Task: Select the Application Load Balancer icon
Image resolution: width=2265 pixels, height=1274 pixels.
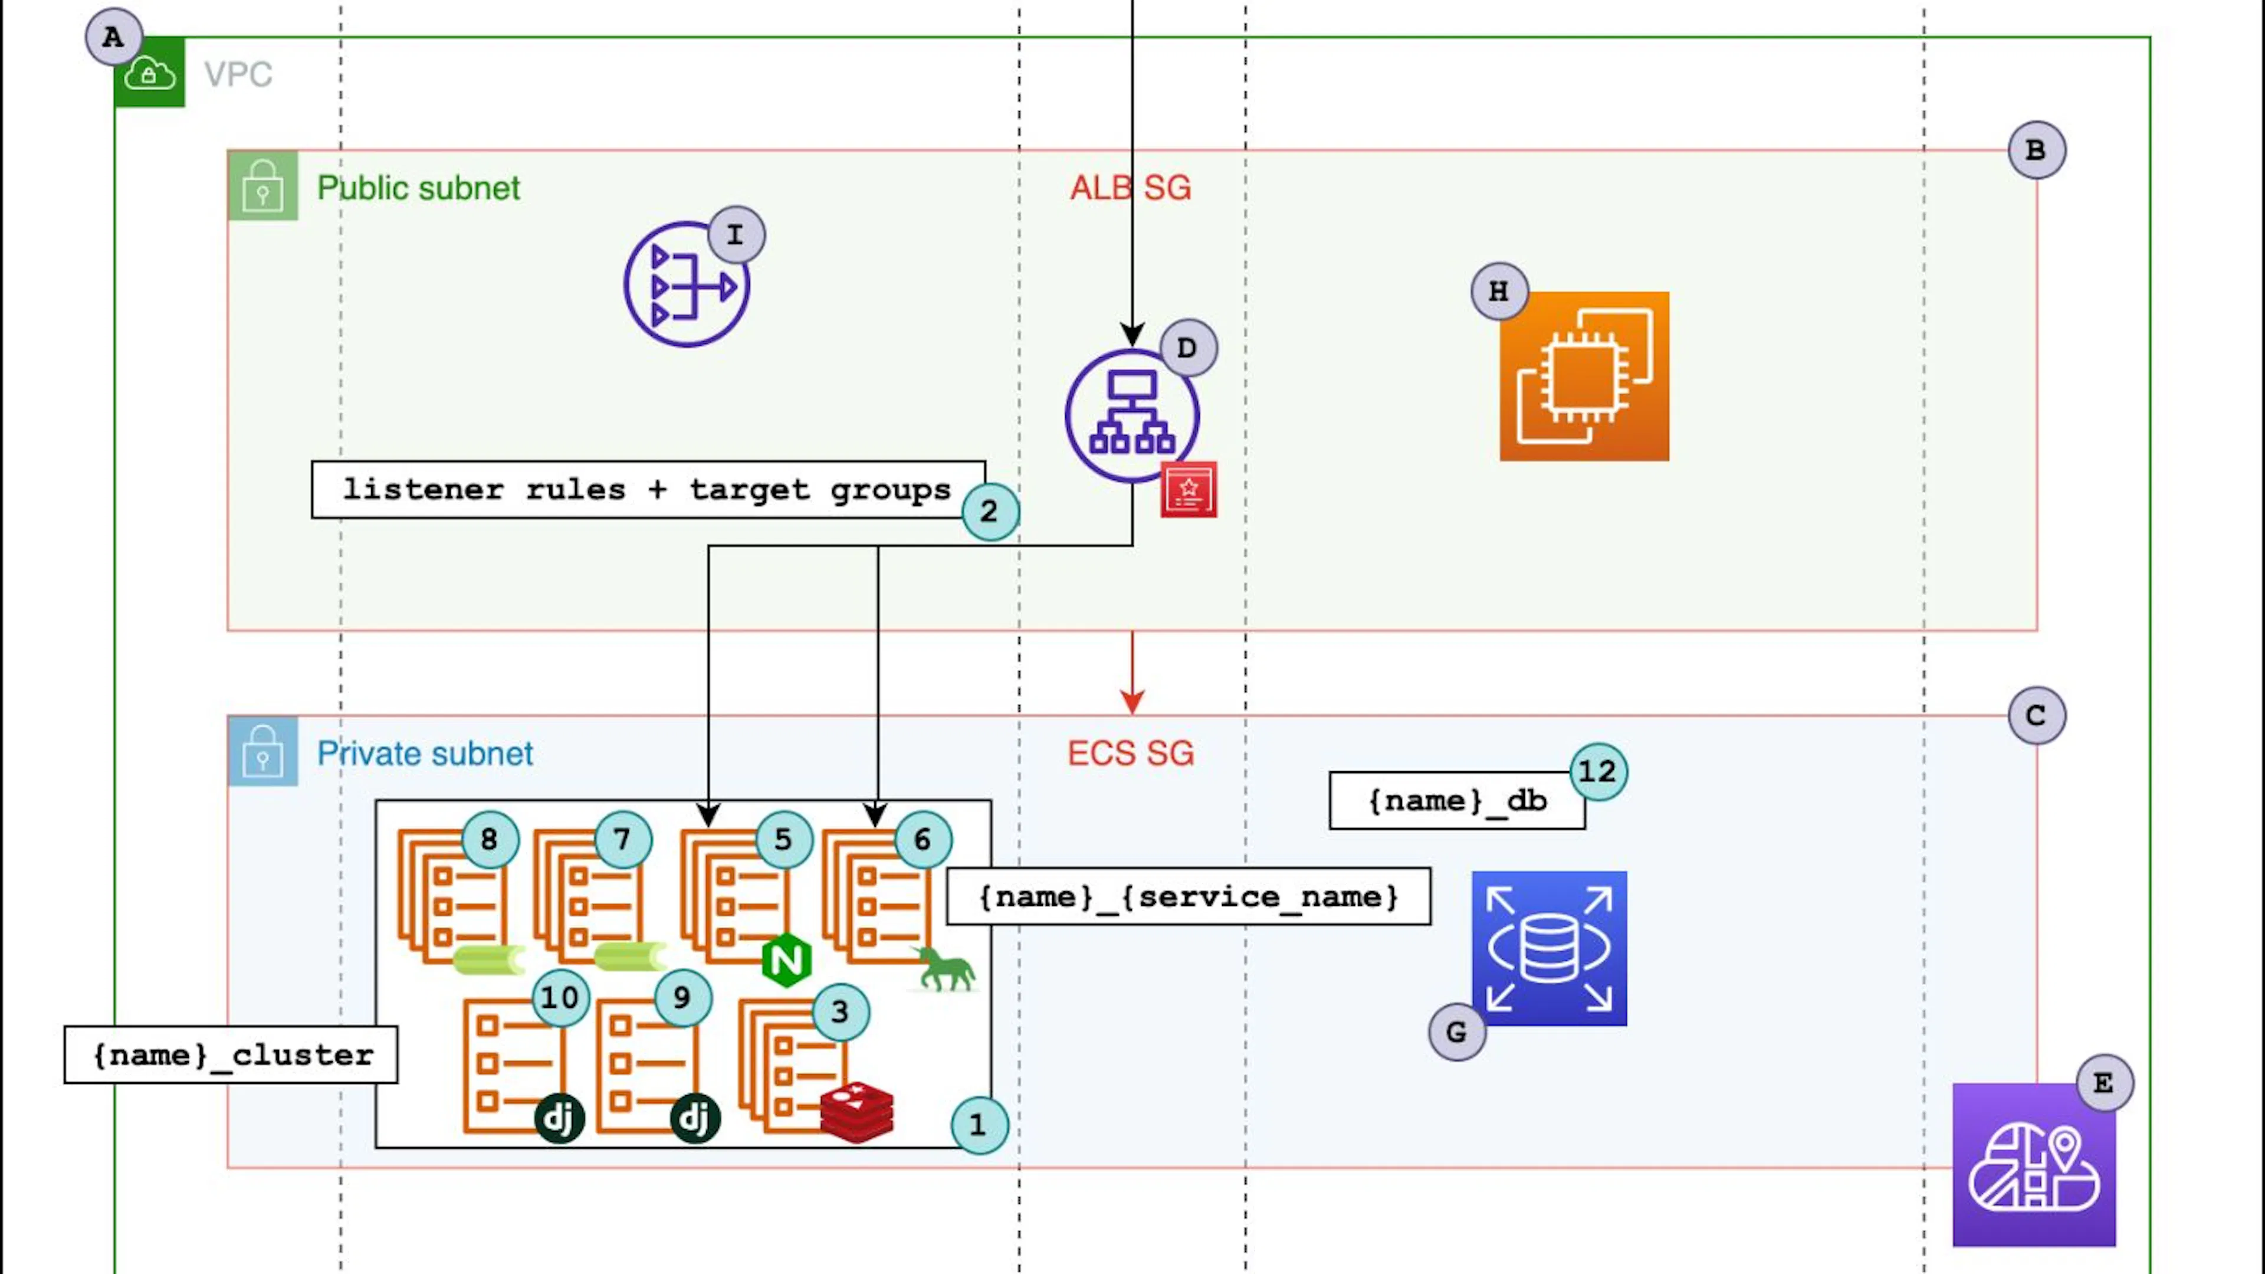Action: (x=1132, y=416)
